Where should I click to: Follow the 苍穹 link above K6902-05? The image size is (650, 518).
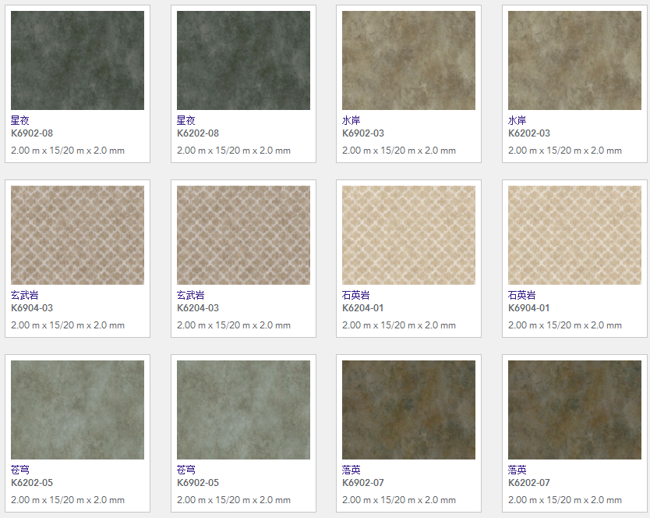[186, 470]
